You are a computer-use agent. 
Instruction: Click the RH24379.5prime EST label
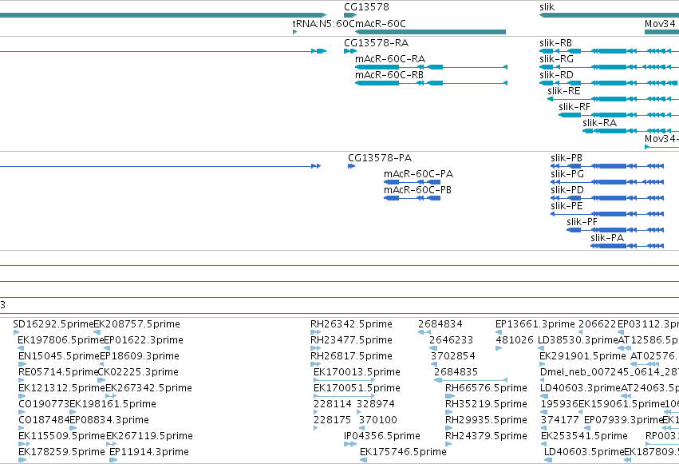[x=486, y=436]
